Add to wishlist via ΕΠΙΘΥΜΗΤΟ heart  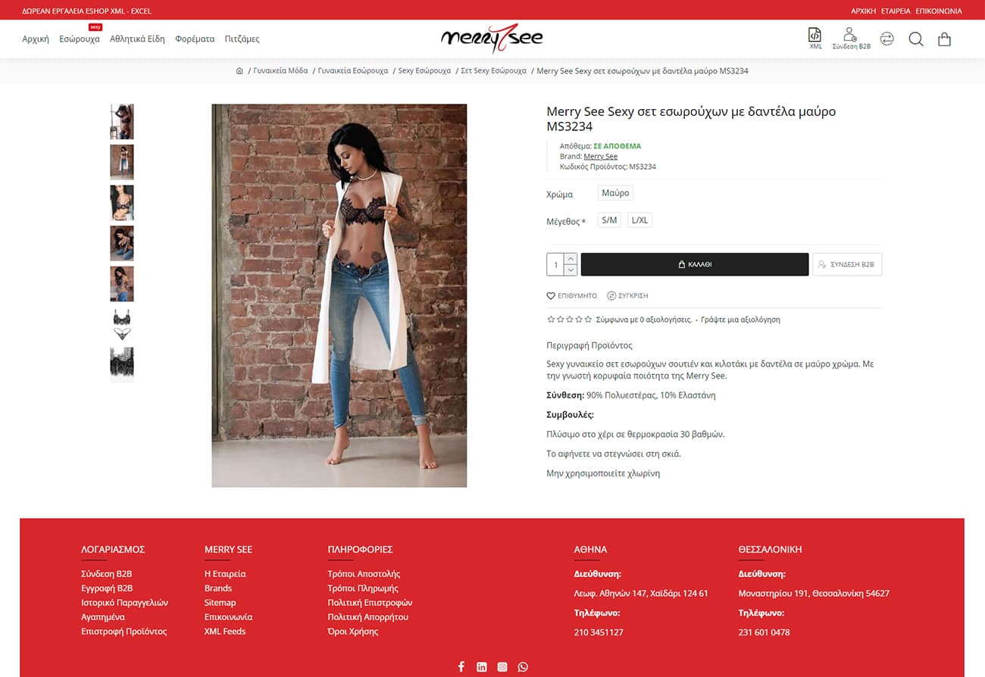pyautogui.click(x=572, y=296)
